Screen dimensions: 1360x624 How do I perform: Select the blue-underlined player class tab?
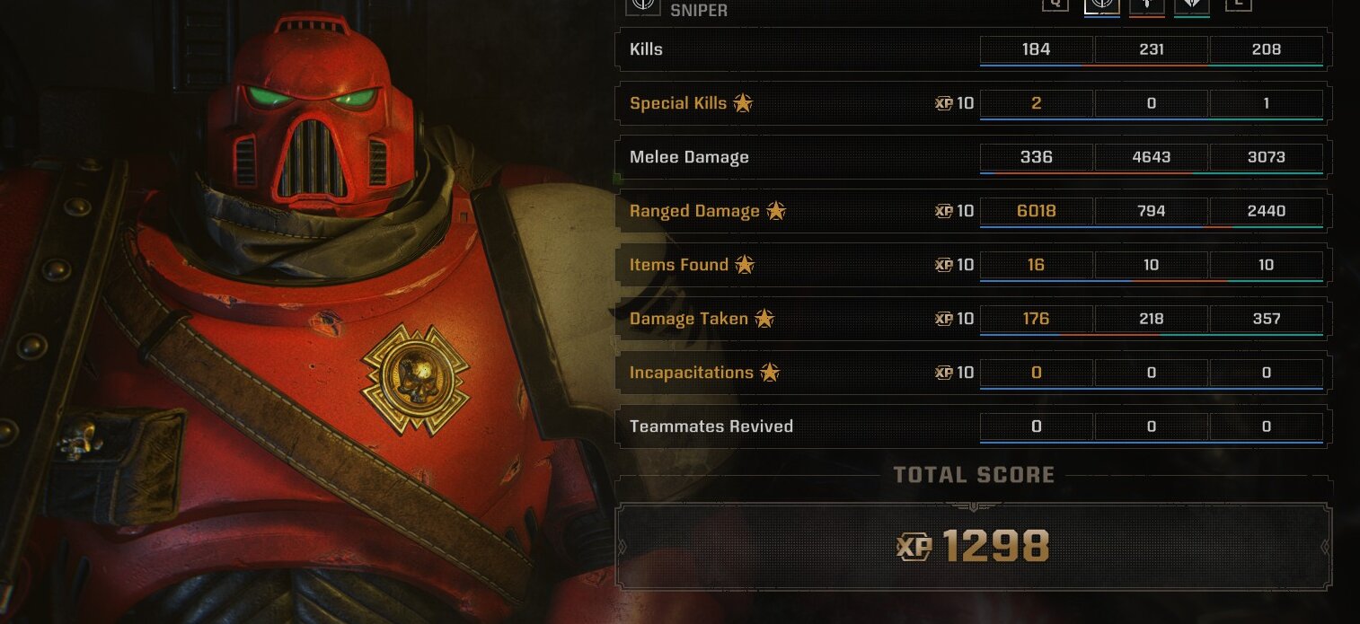click(x=1102, y=6)
